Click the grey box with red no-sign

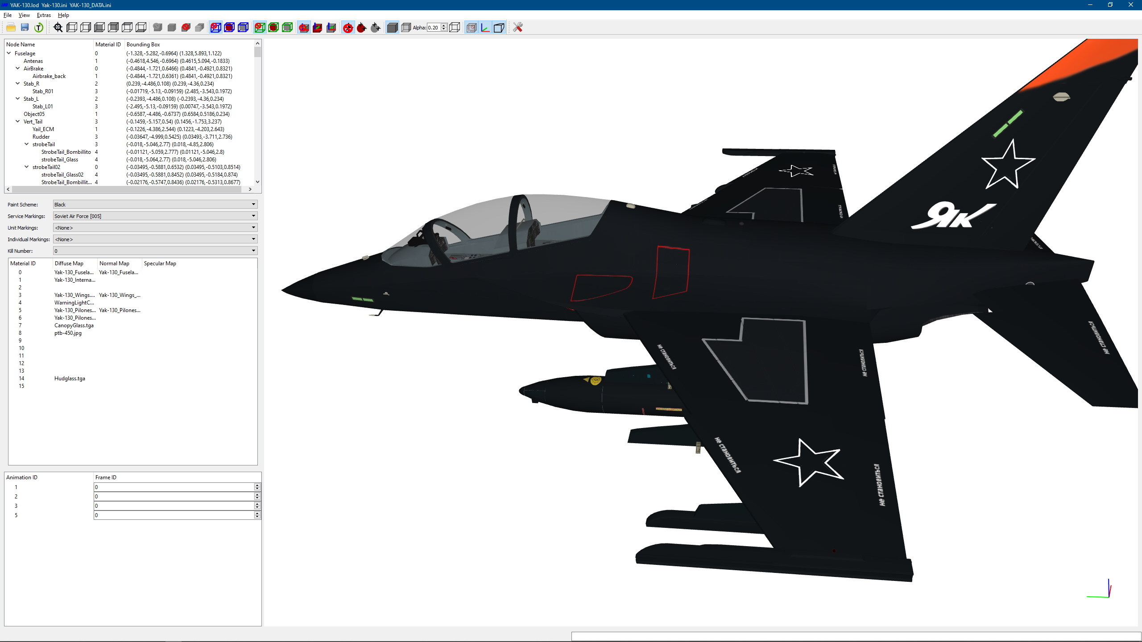tap(186, 28)
